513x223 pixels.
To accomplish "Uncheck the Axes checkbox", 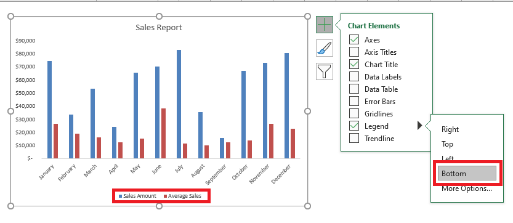I will pos(354,39).
